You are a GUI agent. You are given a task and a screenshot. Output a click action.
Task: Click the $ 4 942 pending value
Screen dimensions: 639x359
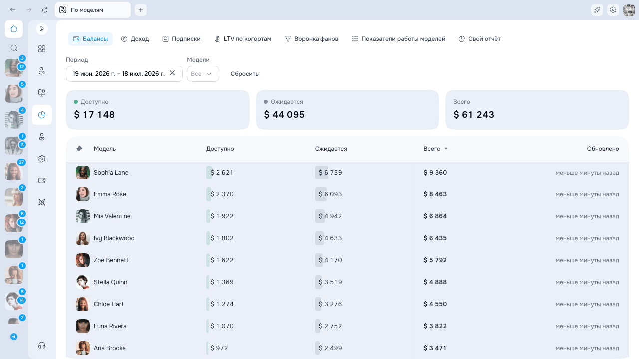tap(331, 216)
